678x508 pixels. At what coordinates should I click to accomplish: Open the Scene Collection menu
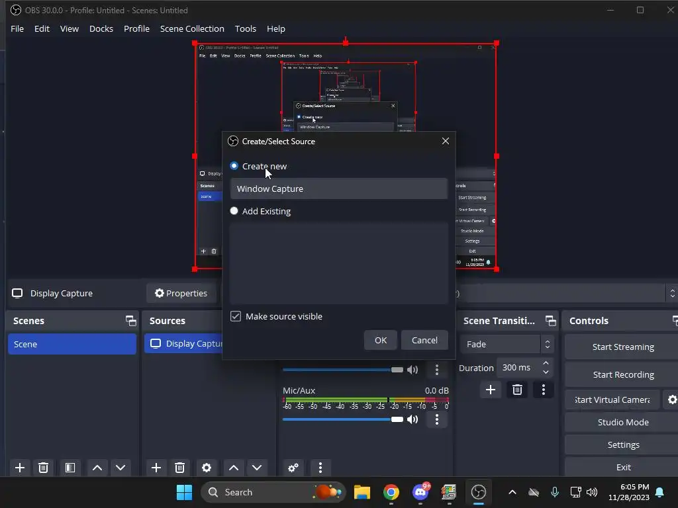[x=192, y=28]
